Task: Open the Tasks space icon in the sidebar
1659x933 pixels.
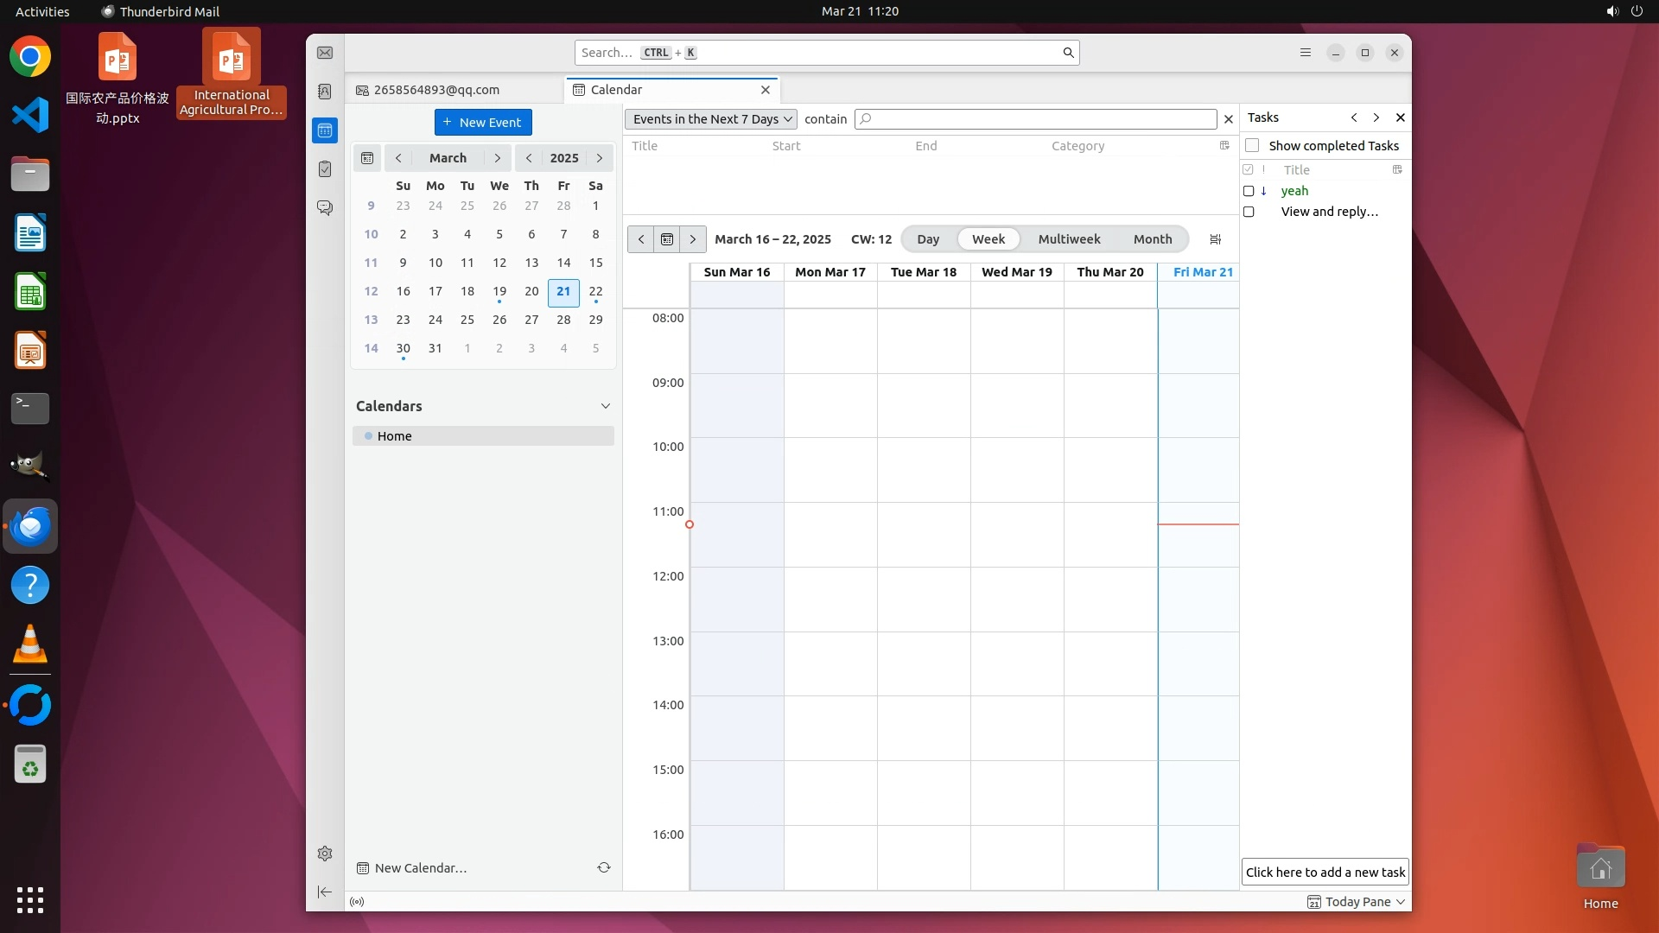Action: click(x=325, y=169)
